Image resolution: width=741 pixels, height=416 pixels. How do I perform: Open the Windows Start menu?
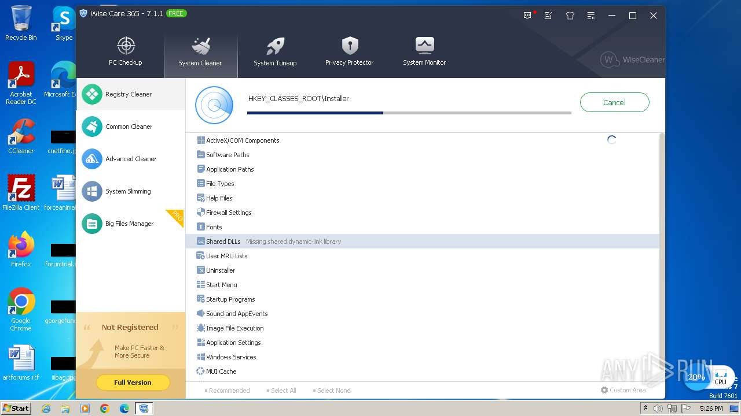point(16,408)
